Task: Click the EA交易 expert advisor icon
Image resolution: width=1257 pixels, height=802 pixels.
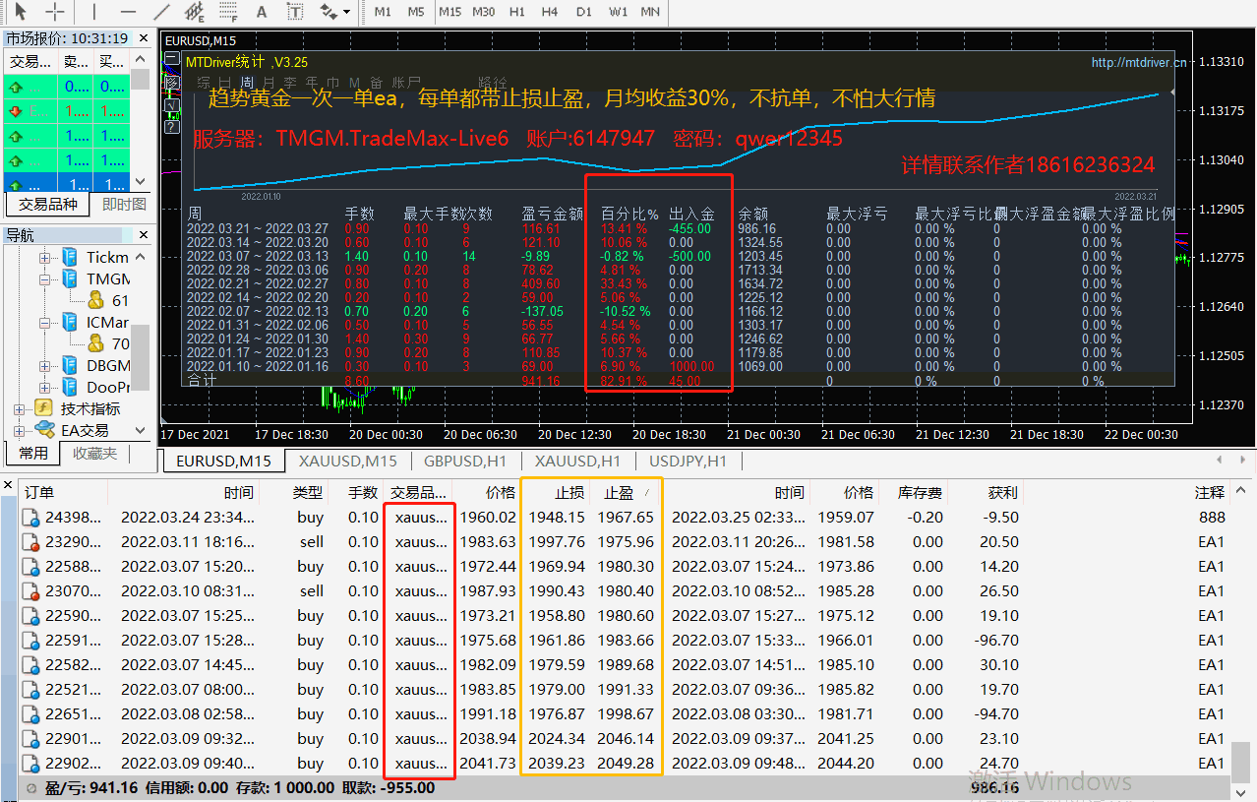Action: tap(44, 430)
